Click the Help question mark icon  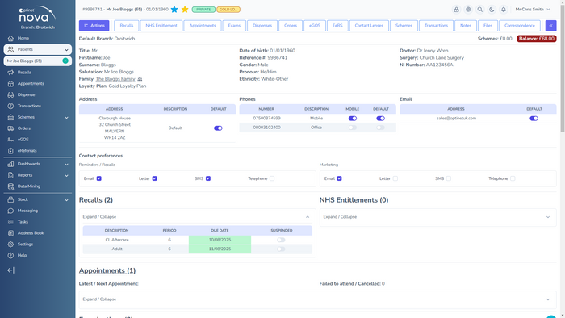coord(10,255)
